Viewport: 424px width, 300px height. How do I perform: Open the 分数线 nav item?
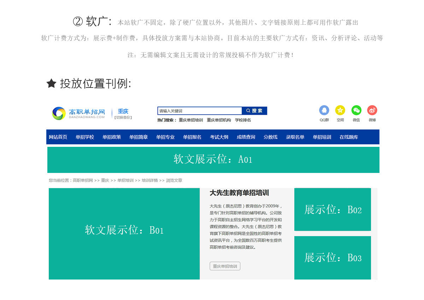[270, 137]
